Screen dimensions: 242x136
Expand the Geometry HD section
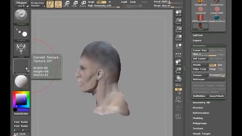point(201,102)
